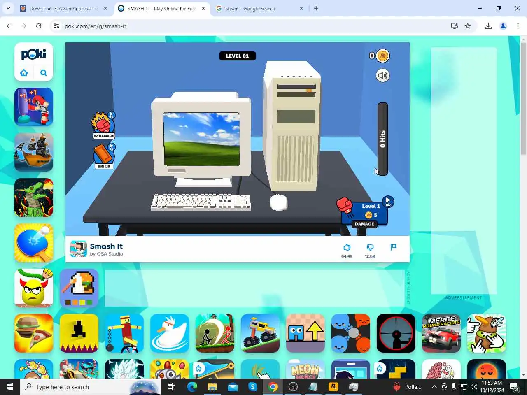Click the address bar URL poki.com/en/g/smash-it
The image size is (527, 395).
coord(96,26)
